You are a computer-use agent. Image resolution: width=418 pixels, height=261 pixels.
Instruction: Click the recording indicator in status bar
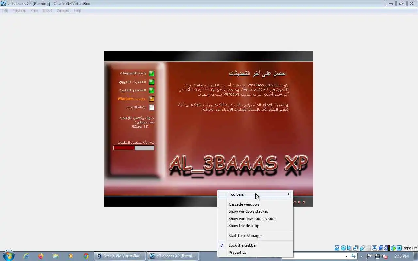(x=380, y=248)
